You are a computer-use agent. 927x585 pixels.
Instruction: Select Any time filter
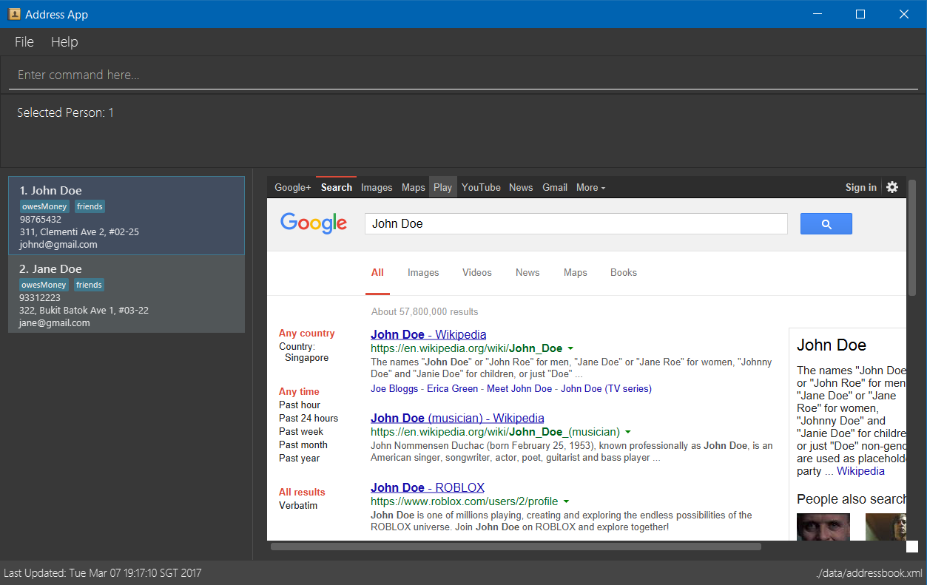[x=300, y=392]
